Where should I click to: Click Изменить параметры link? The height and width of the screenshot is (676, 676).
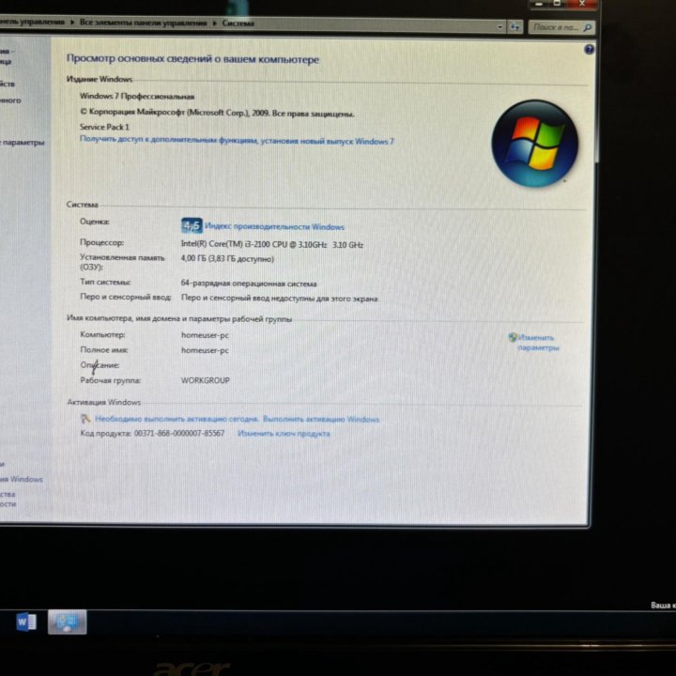[x=538, y=343]
